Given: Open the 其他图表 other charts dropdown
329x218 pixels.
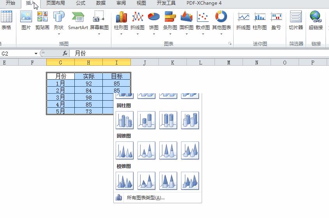Looking at the screenshot, I should (221, 34).
